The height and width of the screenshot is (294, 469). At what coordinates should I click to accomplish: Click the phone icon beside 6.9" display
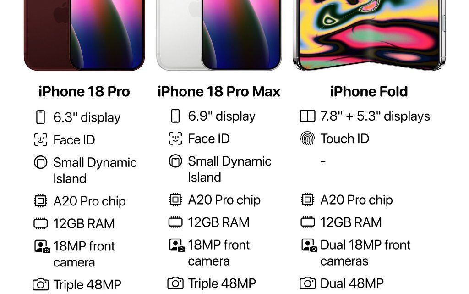click(175, 116)
